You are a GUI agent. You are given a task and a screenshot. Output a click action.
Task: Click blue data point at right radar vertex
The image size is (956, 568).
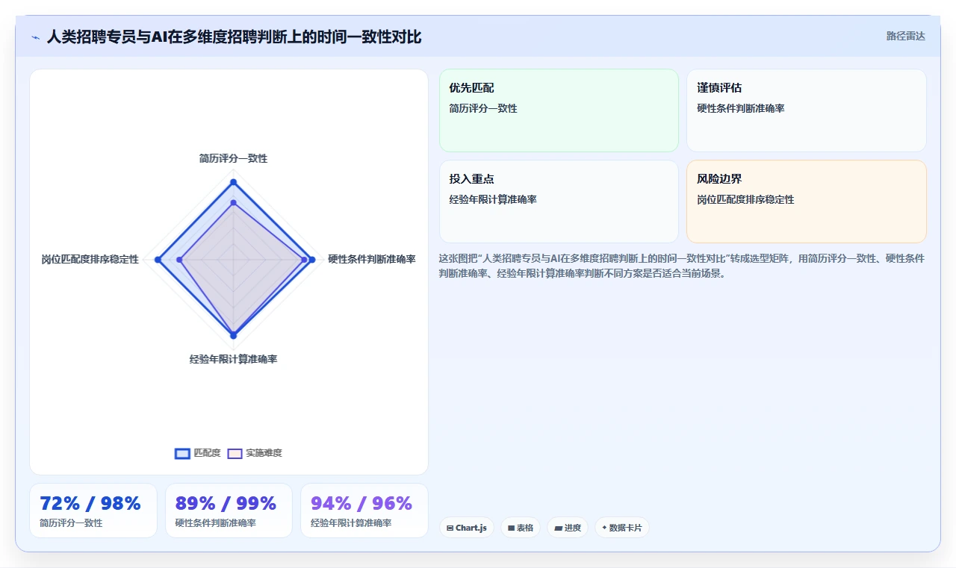tap(311, 260)
